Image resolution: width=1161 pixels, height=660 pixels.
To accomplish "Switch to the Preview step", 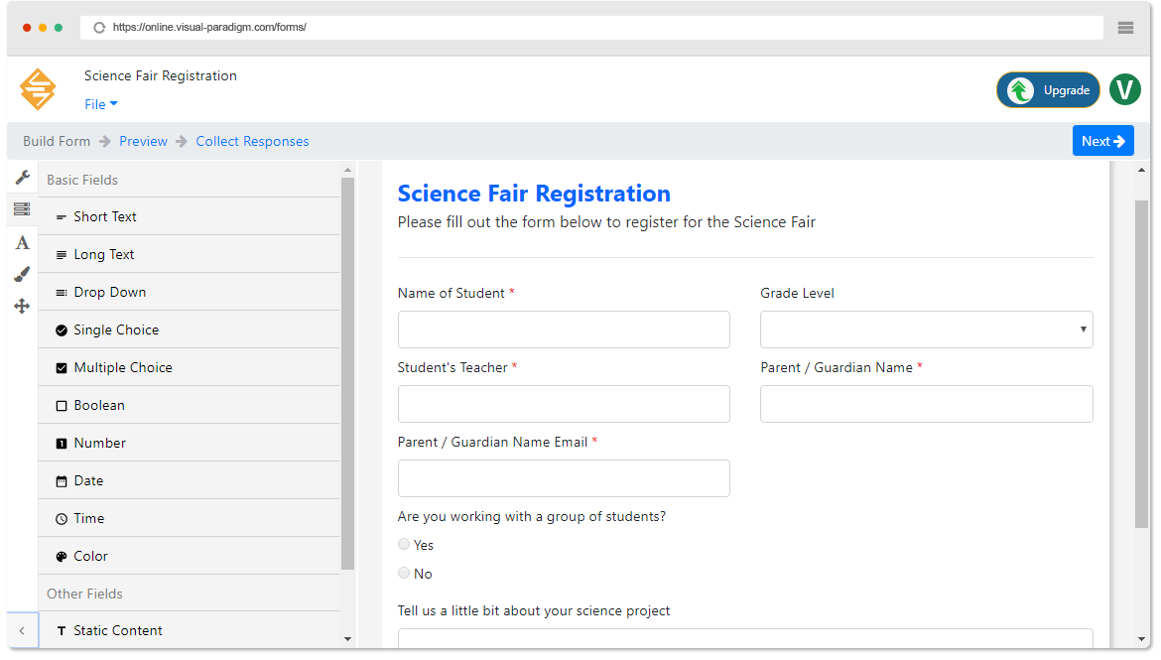I will point(143,141).
